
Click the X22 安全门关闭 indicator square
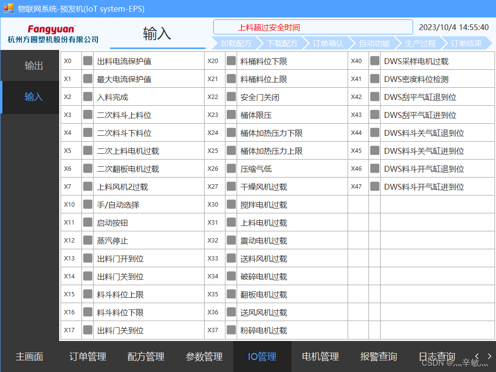(x=231, y=97)
